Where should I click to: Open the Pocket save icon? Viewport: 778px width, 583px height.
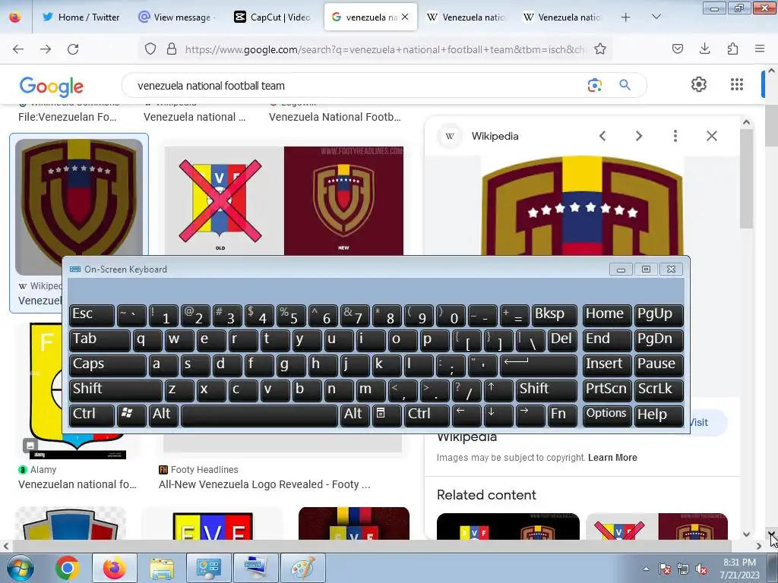click(x=677, y=49)
